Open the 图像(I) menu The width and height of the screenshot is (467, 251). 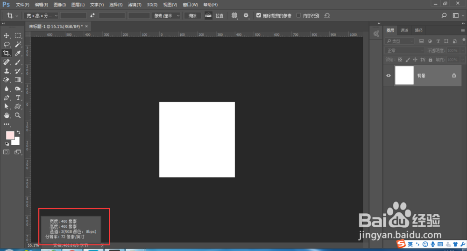point(60,5)
